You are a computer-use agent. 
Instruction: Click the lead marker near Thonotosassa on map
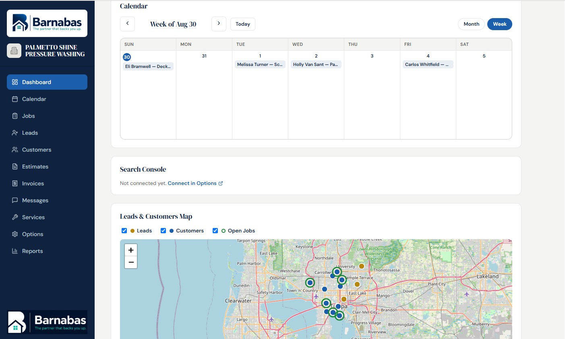362,266
